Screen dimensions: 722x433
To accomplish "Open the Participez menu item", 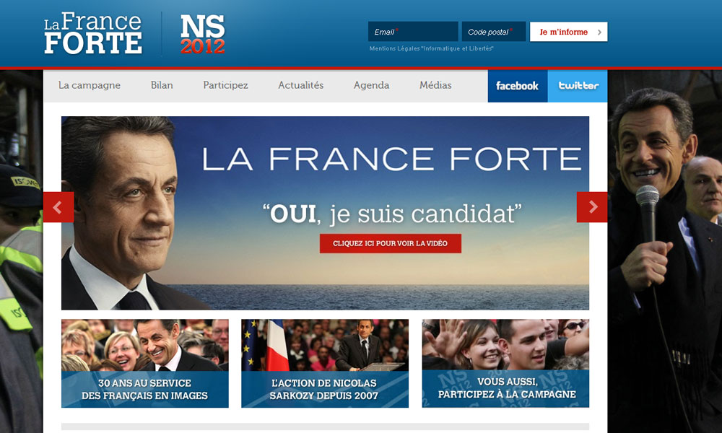I will [x=225, y=85].
